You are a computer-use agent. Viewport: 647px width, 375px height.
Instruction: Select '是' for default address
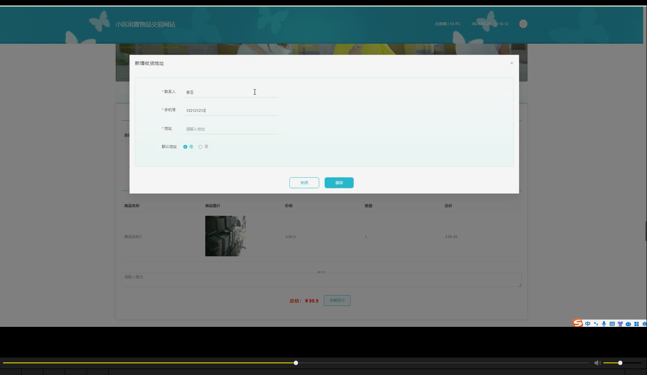coord(188,147)
